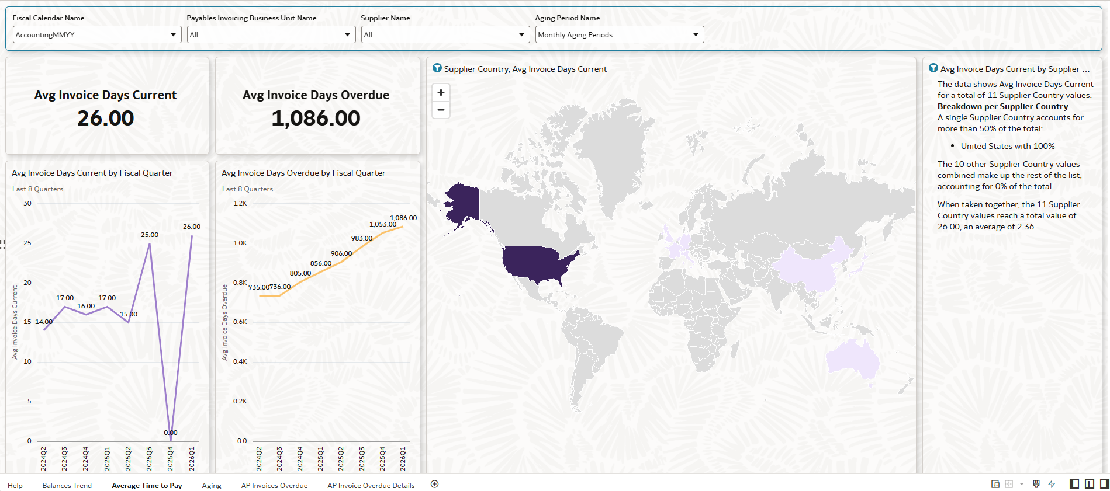This screenshot has width=1110, height=491.
Task: Open the canvas layout properties icon
Action: click(x=995, y=484)
